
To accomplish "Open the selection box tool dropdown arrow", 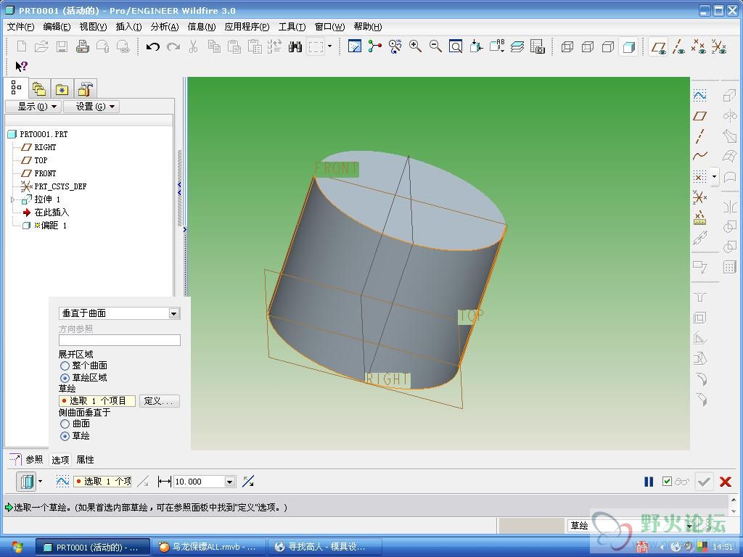I will 330,46.
